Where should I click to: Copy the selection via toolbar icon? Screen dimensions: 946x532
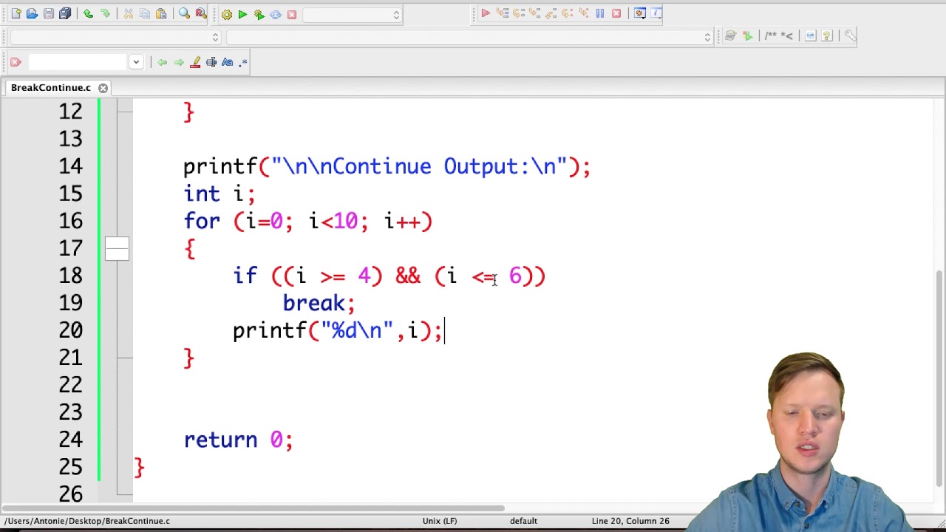click(145, 14)
